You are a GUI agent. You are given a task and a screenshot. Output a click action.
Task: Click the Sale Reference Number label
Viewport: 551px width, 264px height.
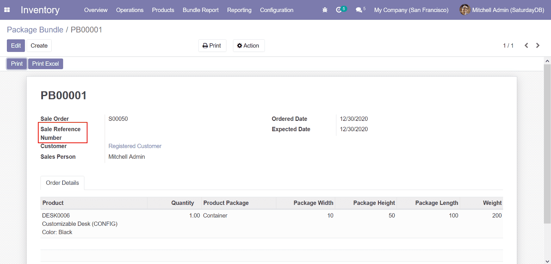pyautogui.click(x=61, y=133)
